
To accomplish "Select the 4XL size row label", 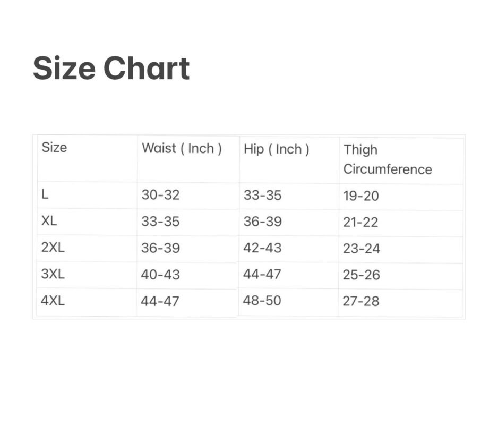I will [53, 301].
